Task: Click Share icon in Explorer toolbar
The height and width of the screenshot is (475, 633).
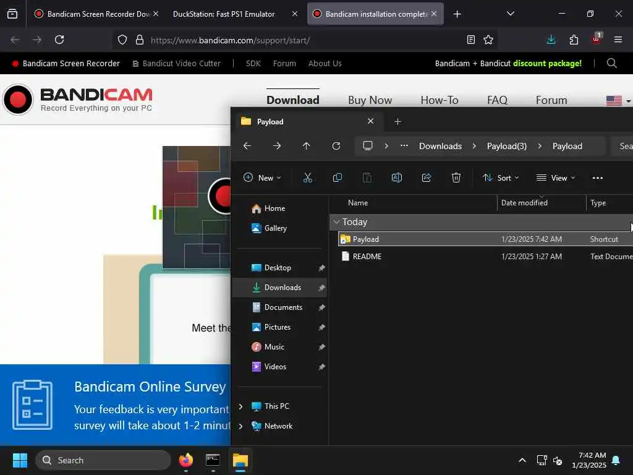Action: point(427,178)
